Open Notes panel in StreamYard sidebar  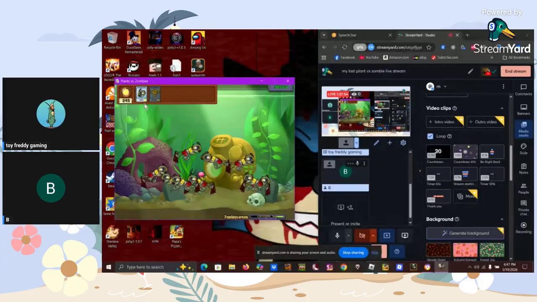[x=523, y=169]
